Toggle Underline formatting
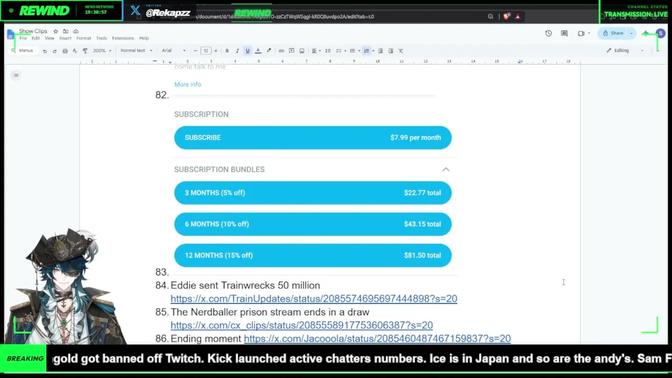Screen dimensions: 672x378 coord(247,51)
